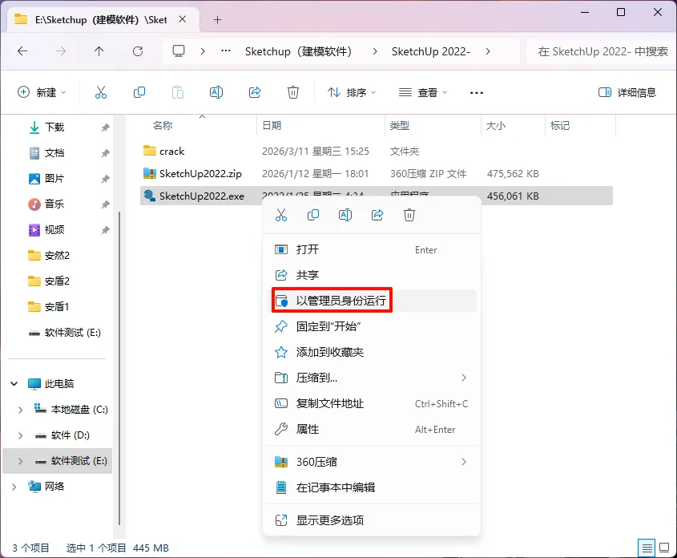Toggle the 详细信息 details pane

[627, 92]
